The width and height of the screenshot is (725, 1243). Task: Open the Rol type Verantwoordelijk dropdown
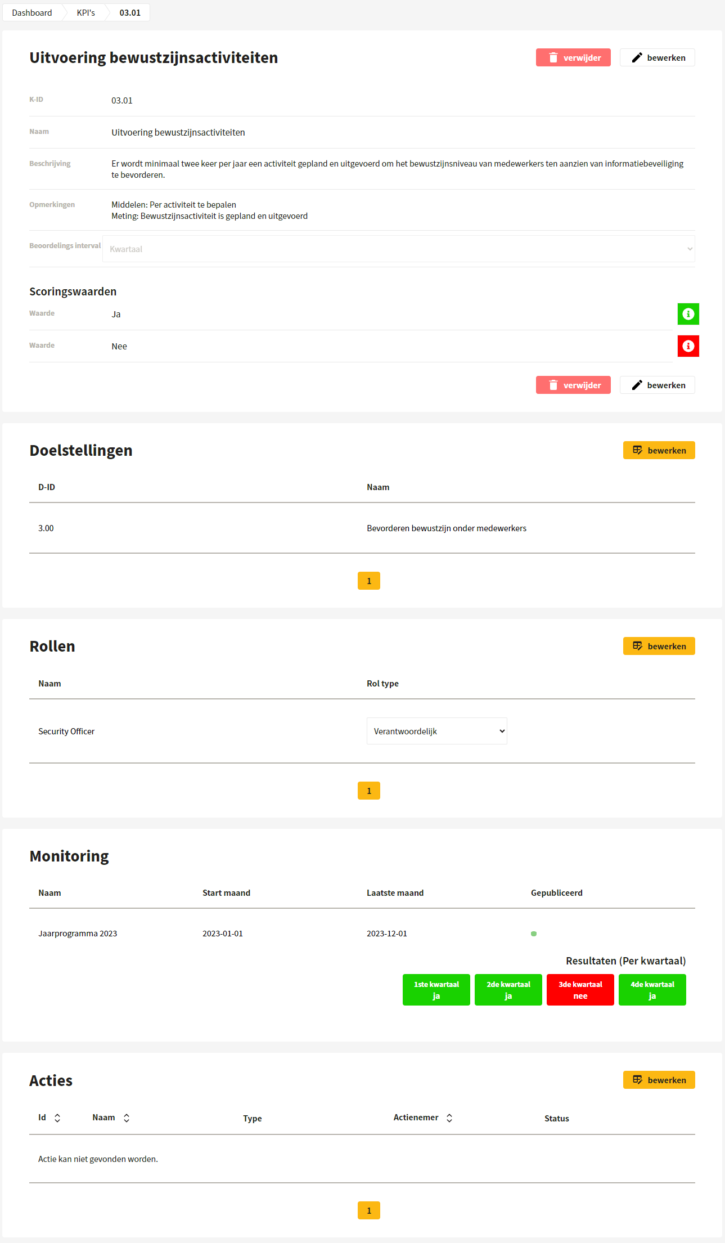click(437, 731)
